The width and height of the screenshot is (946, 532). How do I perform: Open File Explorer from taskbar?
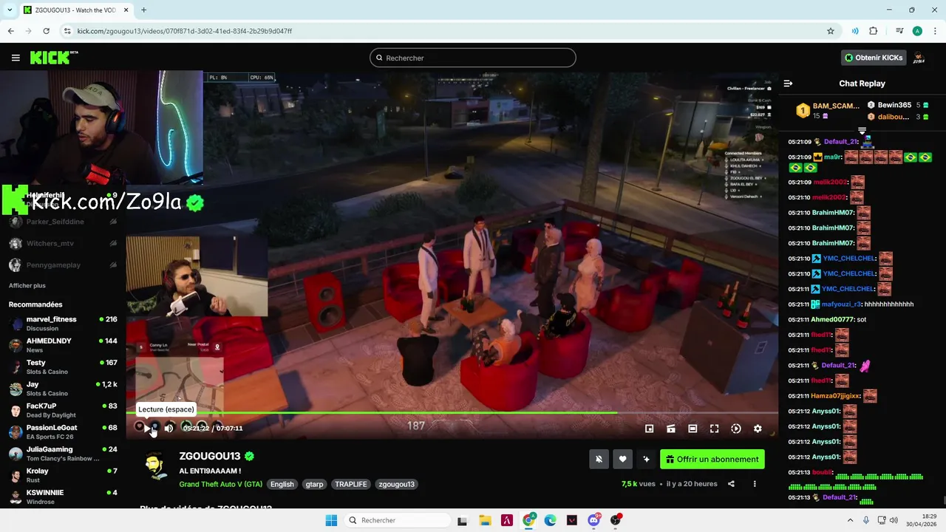pyautogui.click(x=485, y=520)
